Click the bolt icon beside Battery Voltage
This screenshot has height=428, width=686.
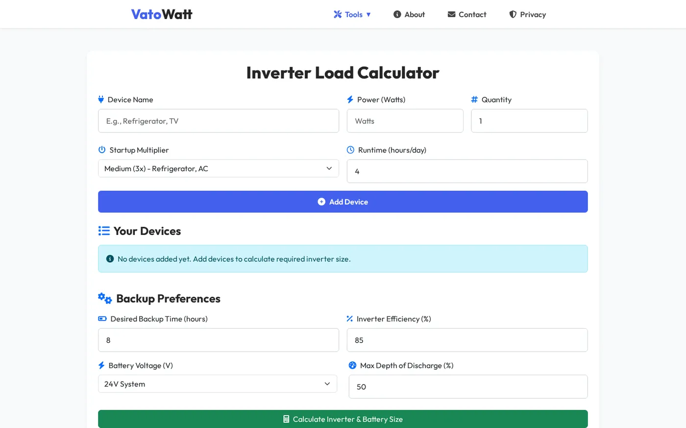click(x=101, y=365)
